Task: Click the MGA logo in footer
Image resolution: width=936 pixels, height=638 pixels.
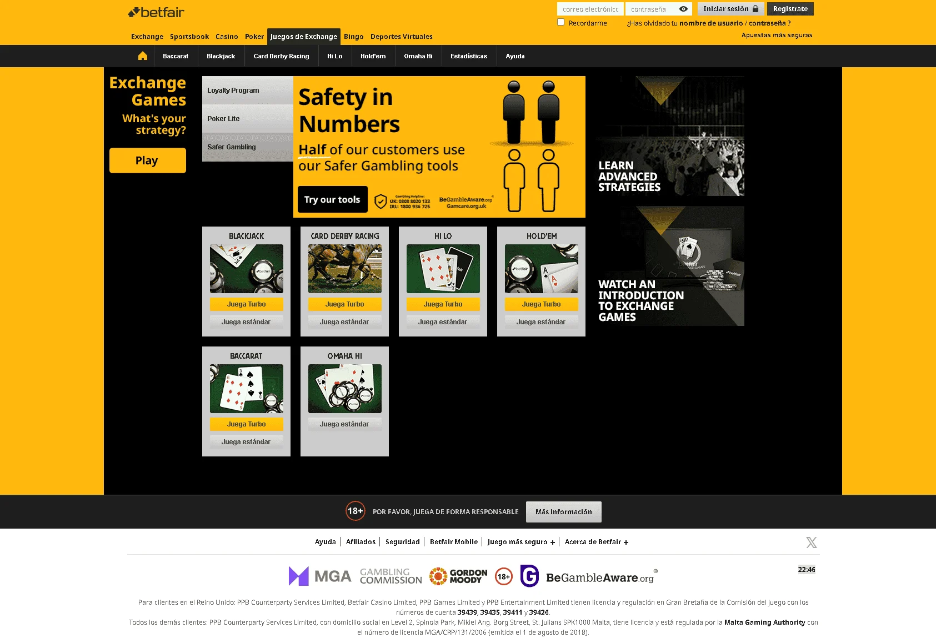Action: [320, 576]
